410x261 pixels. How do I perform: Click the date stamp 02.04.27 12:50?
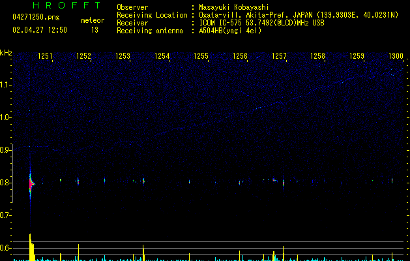point(40,30)
